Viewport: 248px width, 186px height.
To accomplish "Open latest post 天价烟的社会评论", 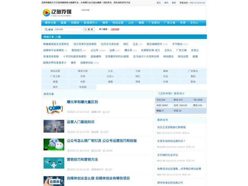I will [x=167, y=155].
